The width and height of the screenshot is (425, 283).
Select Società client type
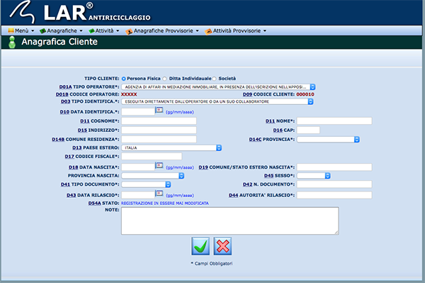(214, 79)
